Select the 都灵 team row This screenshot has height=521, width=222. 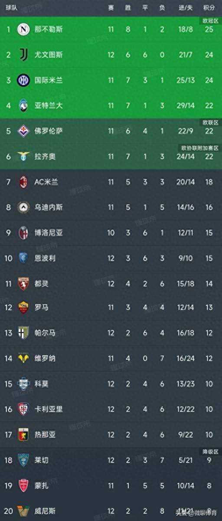click(111, 283)
